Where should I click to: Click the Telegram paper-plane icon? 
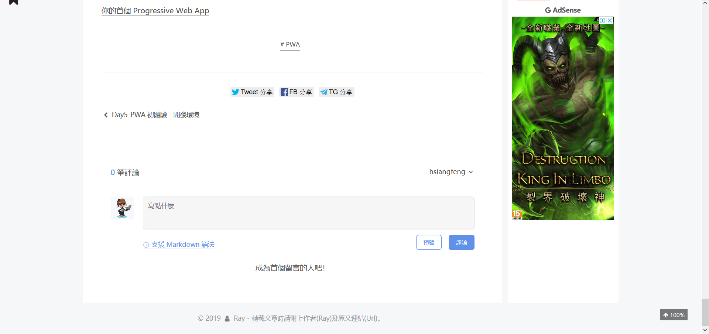click(x=323, y=92)
